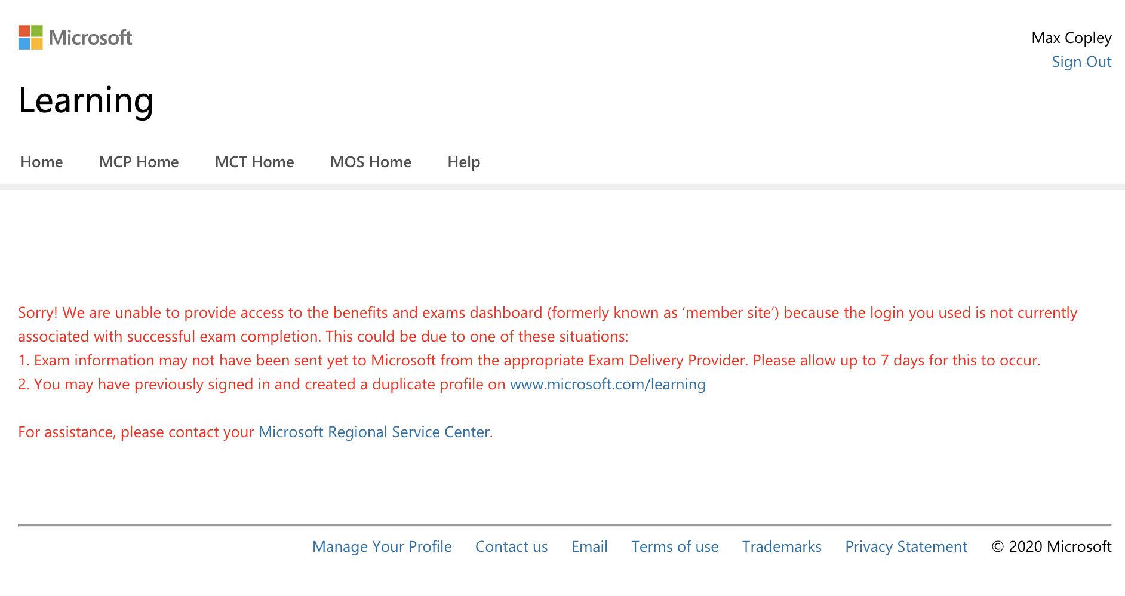Open www.microsoft.com/learning link
Viewport: 1125px width, 596px height.
tap(607, 384)
